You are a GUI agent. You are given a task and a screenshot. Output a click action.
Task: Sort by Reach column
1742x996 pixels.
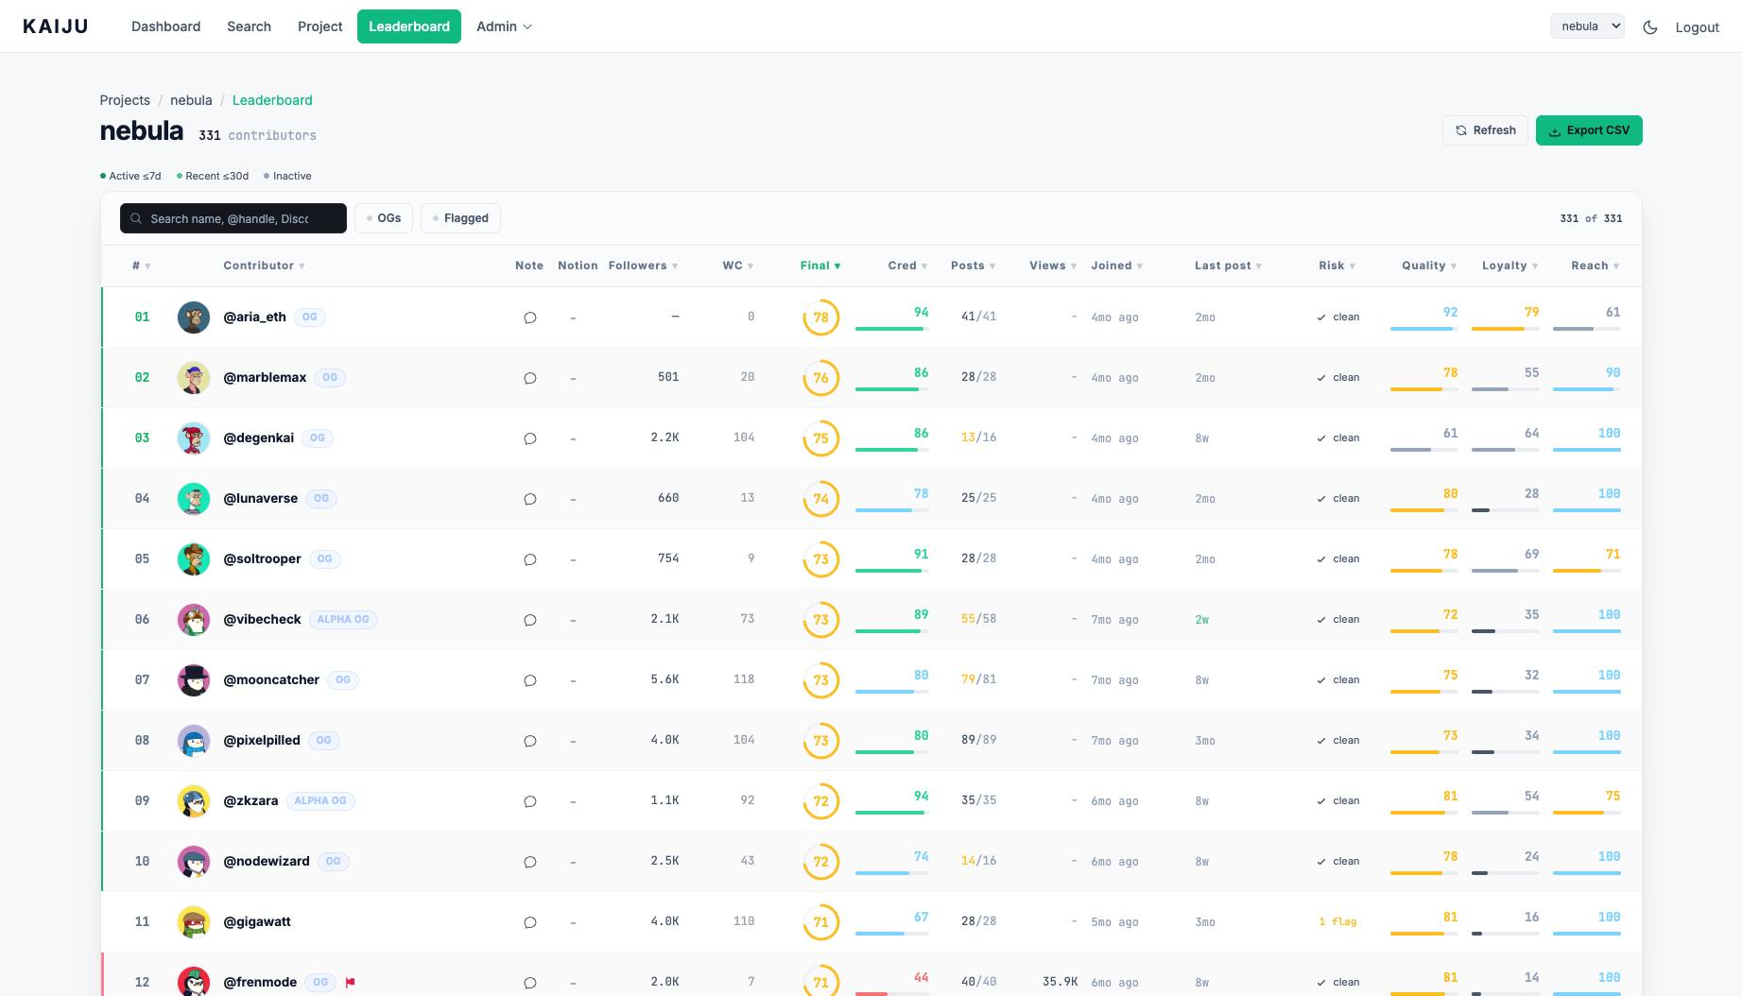pyautogui.click(x=1595, y=266)
